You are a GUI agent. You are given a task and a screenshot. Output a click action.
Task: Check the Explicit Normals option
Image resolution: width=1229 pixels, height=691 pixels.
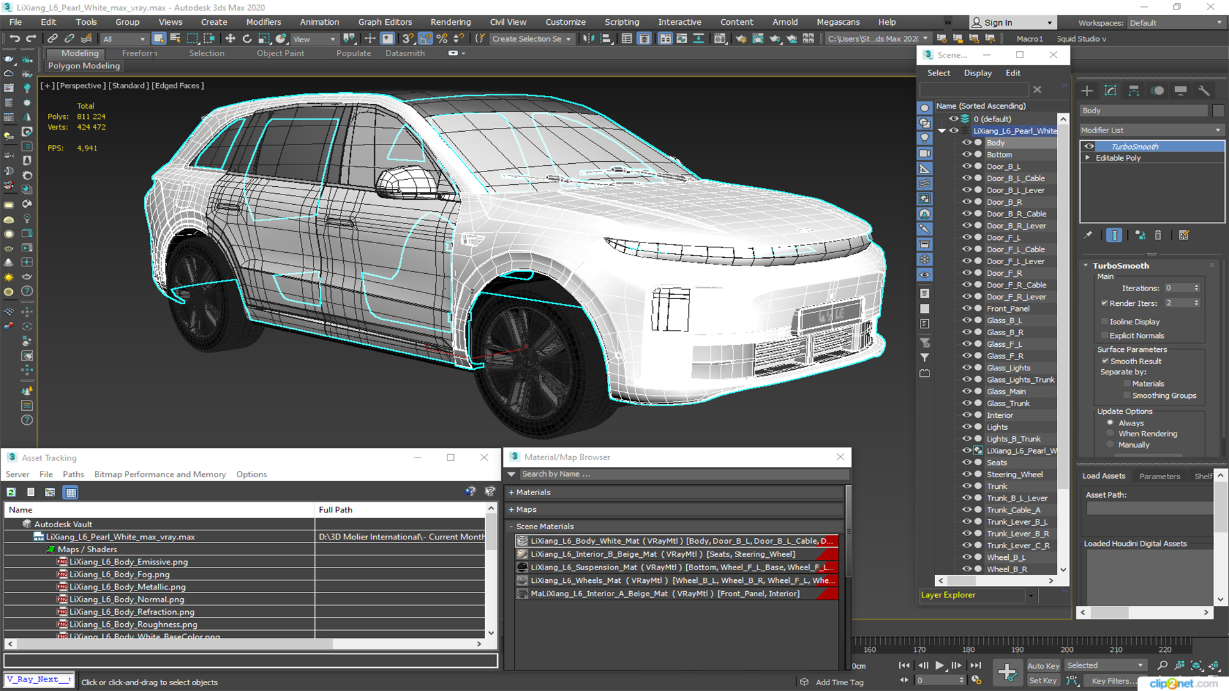click(x=1104, y=336)
